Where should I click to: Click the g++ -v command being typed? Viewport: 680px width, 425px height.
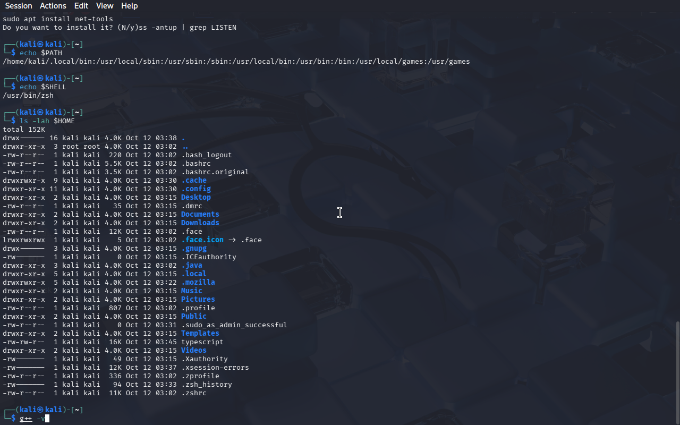32,419
